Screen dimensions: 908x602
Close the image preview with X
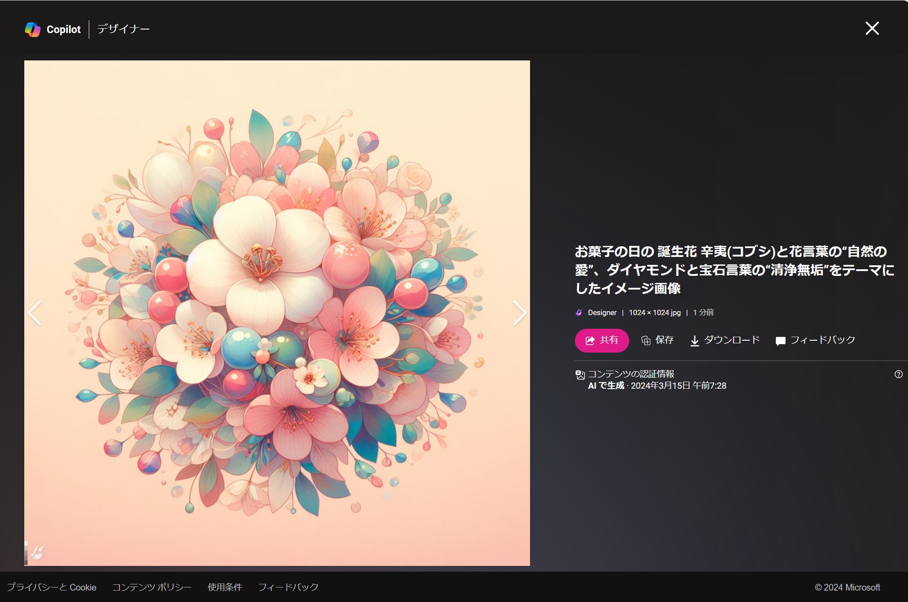click(x=872, y=28)
